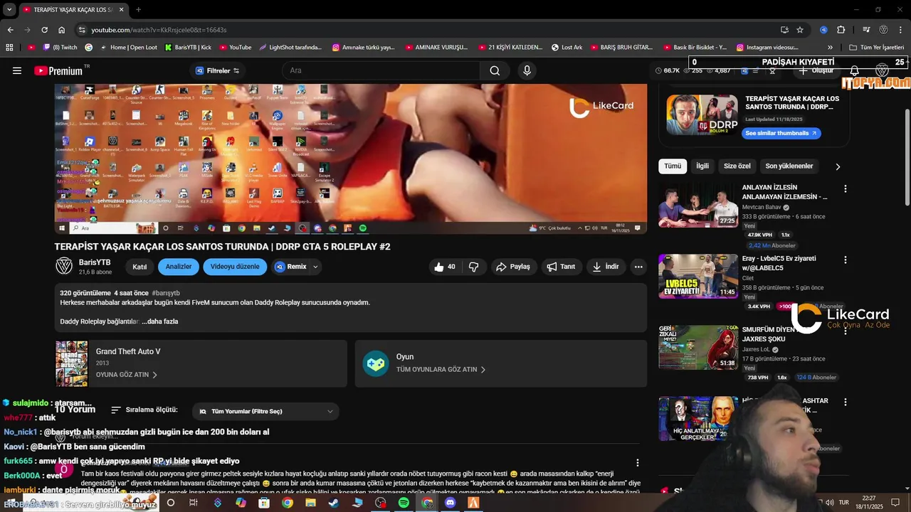Open options for ANLAYAN İZLESİN video
The height and width of the screenshot is (512, 911).
(846, 189)
